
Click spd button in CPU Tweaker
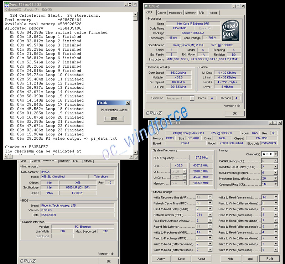250,259
